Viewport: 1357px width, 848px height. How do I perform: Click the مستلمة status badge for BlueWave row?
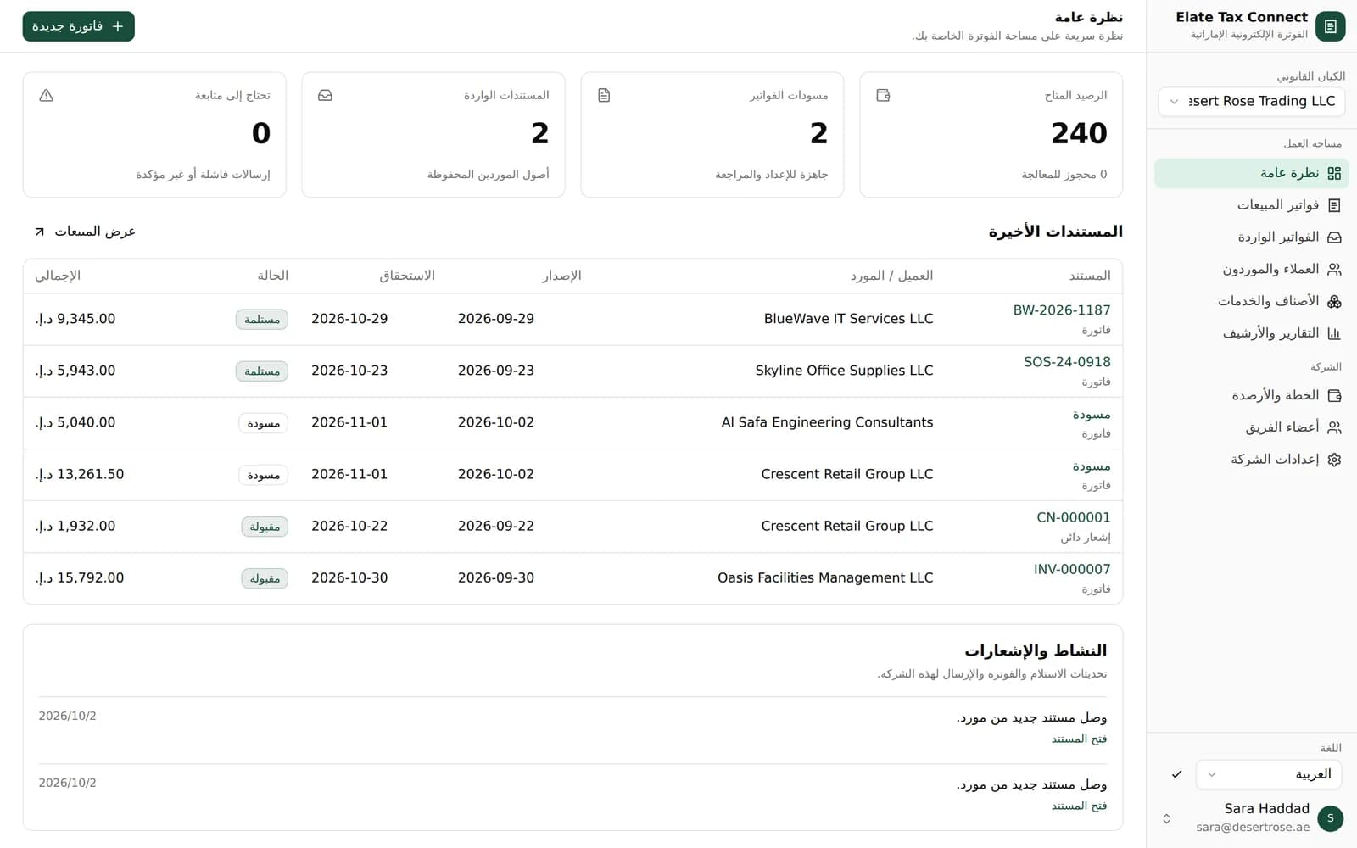262,320
